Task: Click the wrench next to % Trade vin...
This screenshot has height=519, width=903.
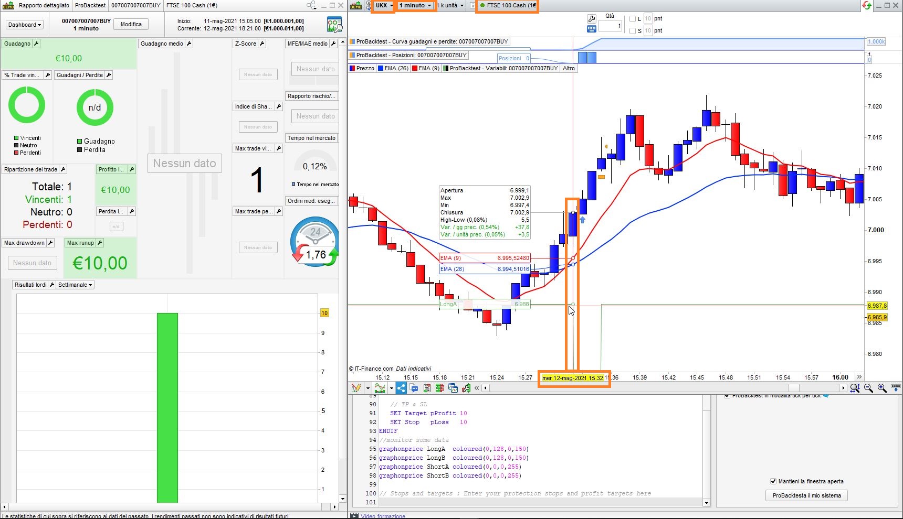Action: point(48,75)
